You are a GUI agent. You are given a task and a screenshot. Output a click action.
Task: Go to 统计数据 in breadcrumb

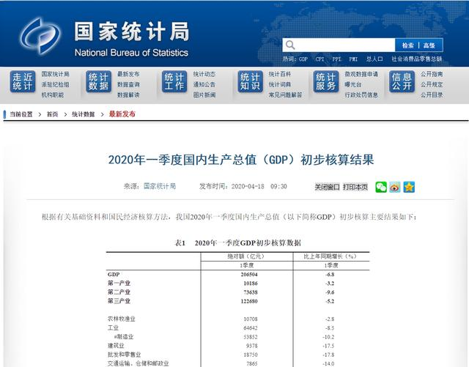click(83, 114)
